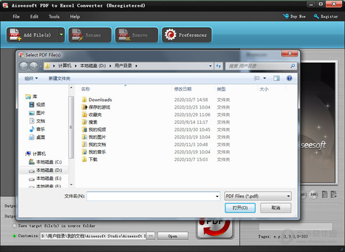Open the Edit menu
Screen dimensions: 345x252
(34, 17)
